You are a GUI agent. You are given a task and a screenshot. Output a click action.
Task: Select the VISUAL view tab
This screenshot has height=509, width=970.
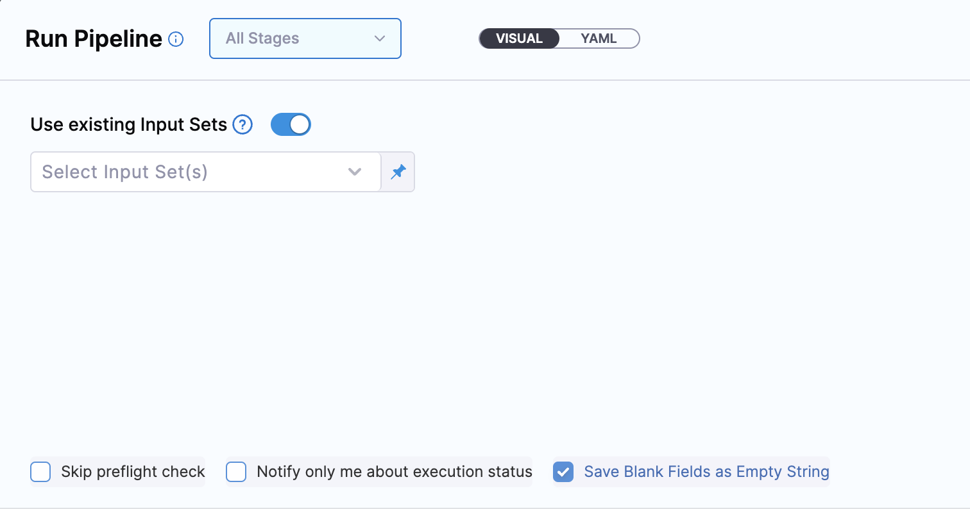519,38
